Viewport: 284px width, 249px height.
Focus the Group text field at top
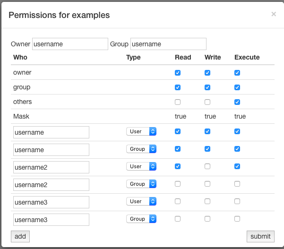(x=168, y=44)
